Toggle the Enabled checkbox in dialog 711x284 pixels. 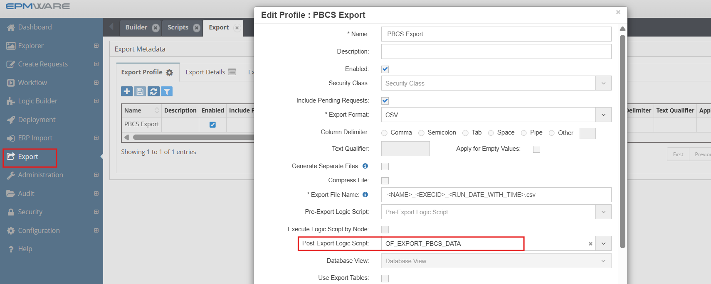(385, 69)
